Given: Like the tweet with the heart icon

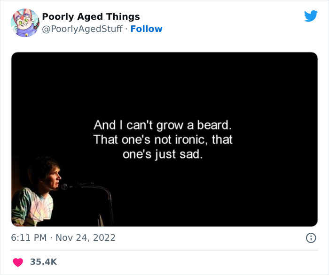Looking at the screenshot, I should 18,262.
